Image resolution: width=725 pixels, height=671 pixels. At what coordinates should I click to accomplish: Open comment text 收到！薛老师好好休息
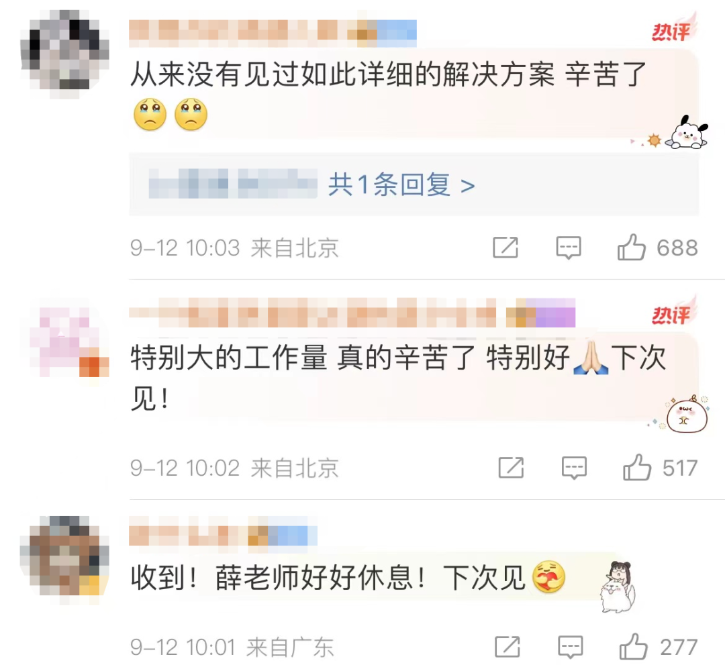[277, 578]
